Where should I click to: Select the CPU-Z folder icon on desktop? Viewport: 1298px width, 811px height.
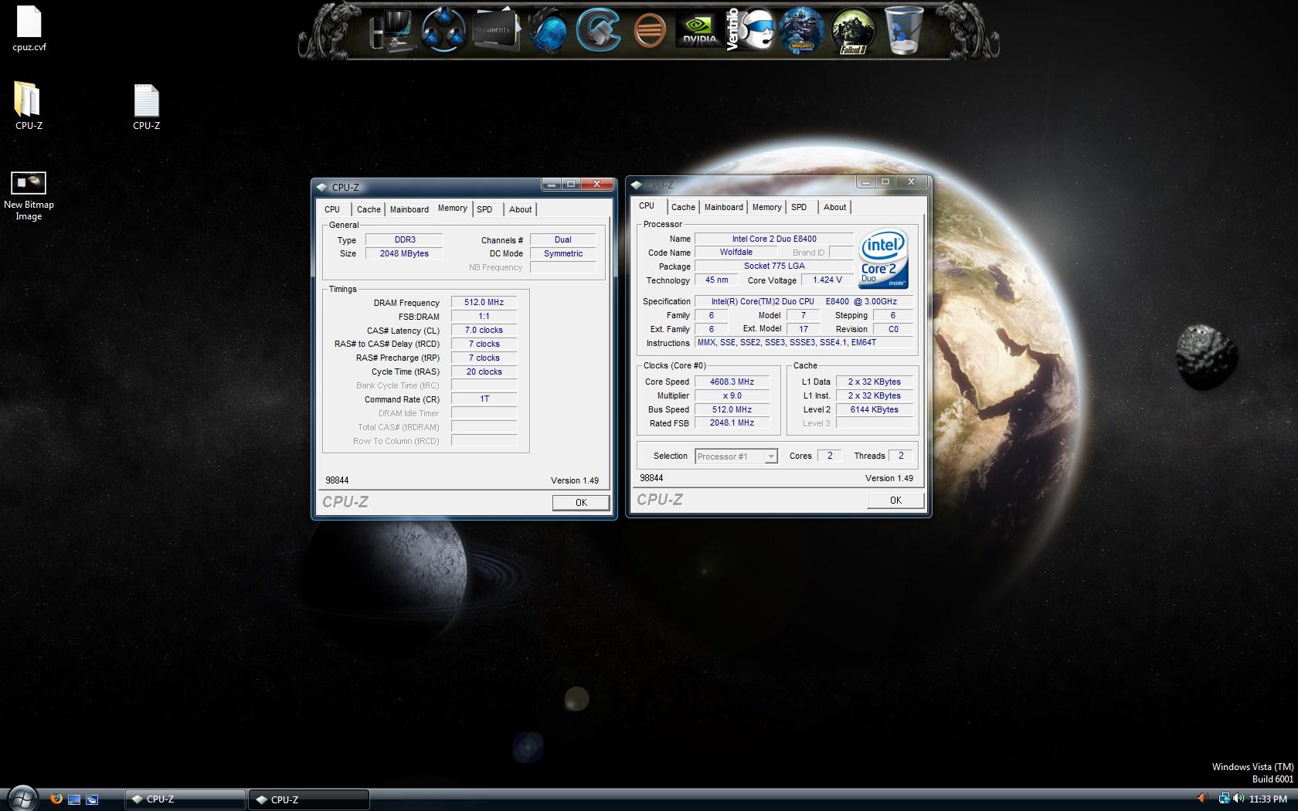click(29, 106)
